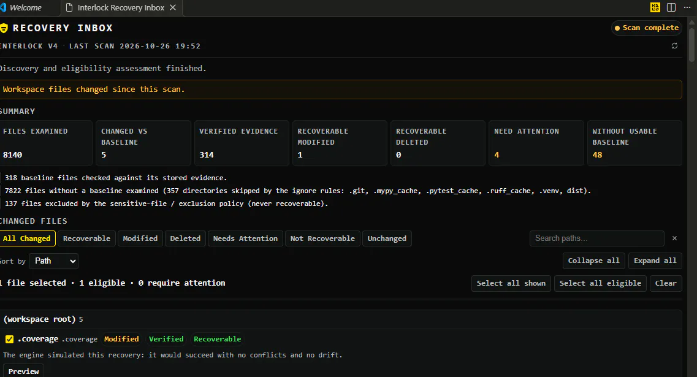Viewport: 697px width, 377px height.
Task: Select the All Changed filter
Action: pos(27,238)
